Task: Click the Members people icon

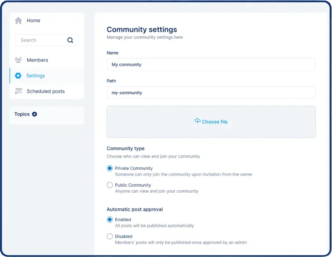Action: (x=19, y=60)
